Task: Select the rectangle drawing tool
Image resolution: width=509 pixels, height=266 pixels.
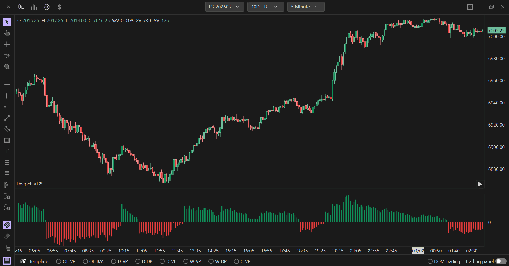Action: point(7,140)
